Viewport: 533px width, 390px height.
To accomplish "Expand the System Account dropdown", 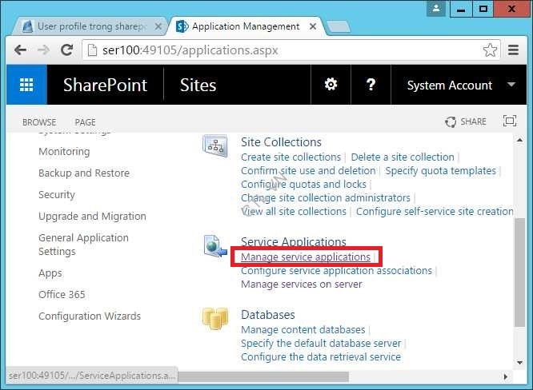I will [x=511, y=85].
